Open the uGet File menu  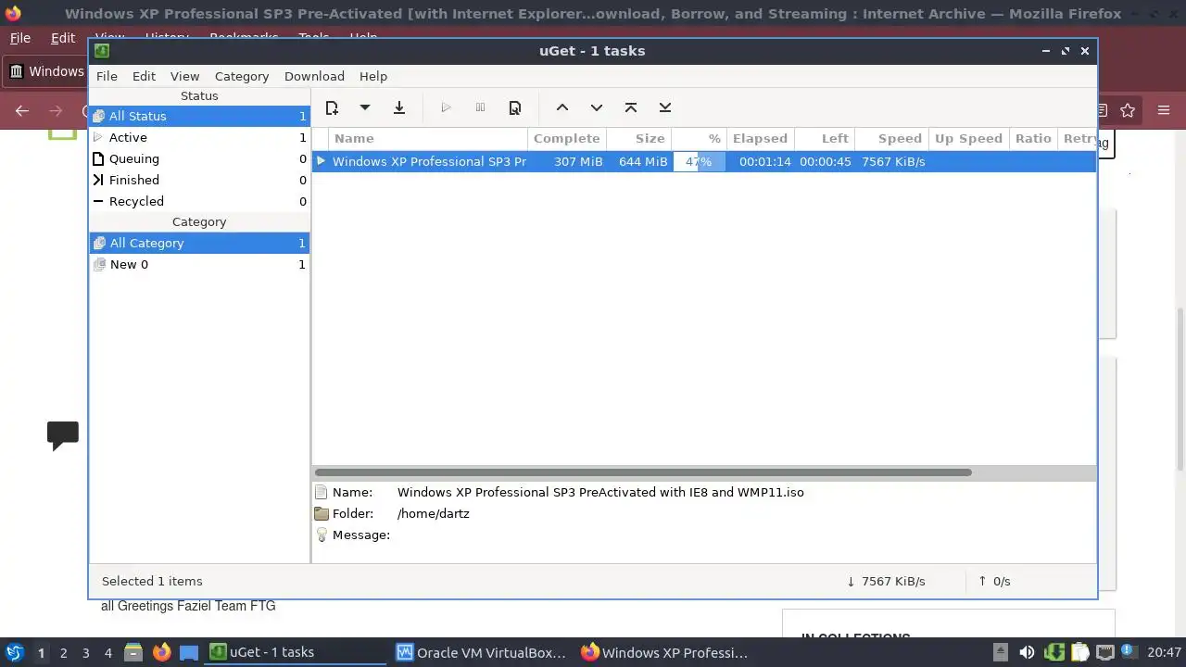(107, 76)
